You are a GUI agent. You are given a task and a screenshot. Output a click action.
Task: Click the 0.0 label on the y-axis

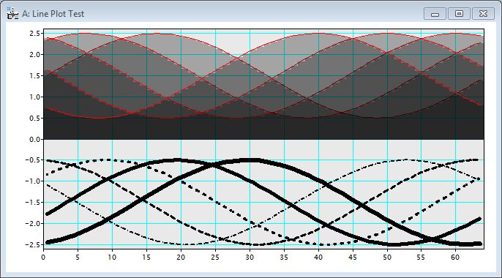click(35, 140)
